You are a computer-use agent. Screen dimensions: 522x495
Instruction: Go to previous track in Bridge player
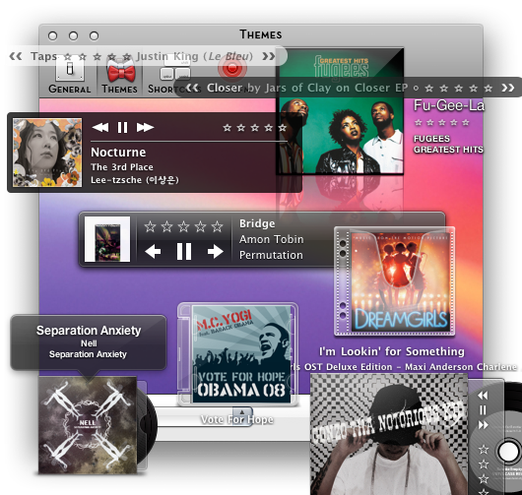coord(153,252)
